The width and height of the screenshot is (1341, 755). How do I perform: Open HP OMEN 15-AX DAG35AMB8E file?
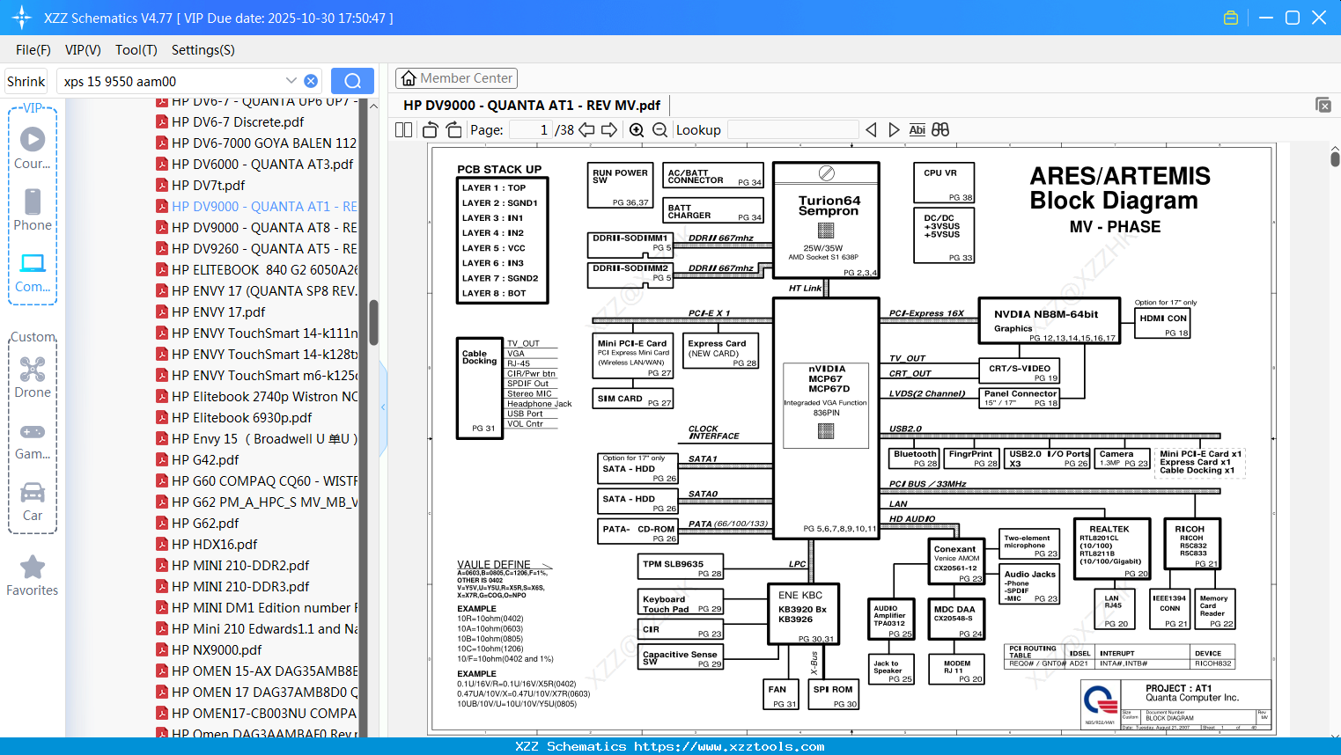(264, 671)
